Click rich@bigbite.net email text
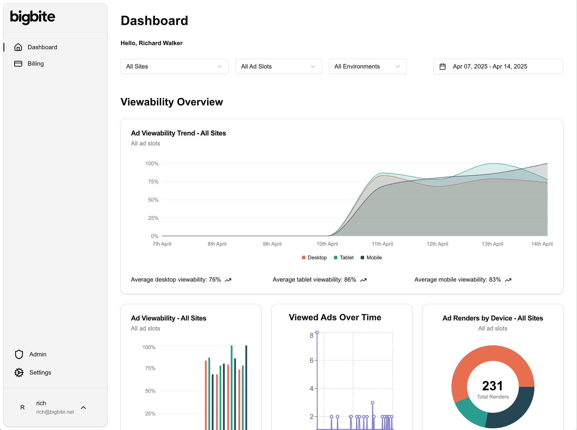Screen dimensions: 577x430 pos(55,412)
